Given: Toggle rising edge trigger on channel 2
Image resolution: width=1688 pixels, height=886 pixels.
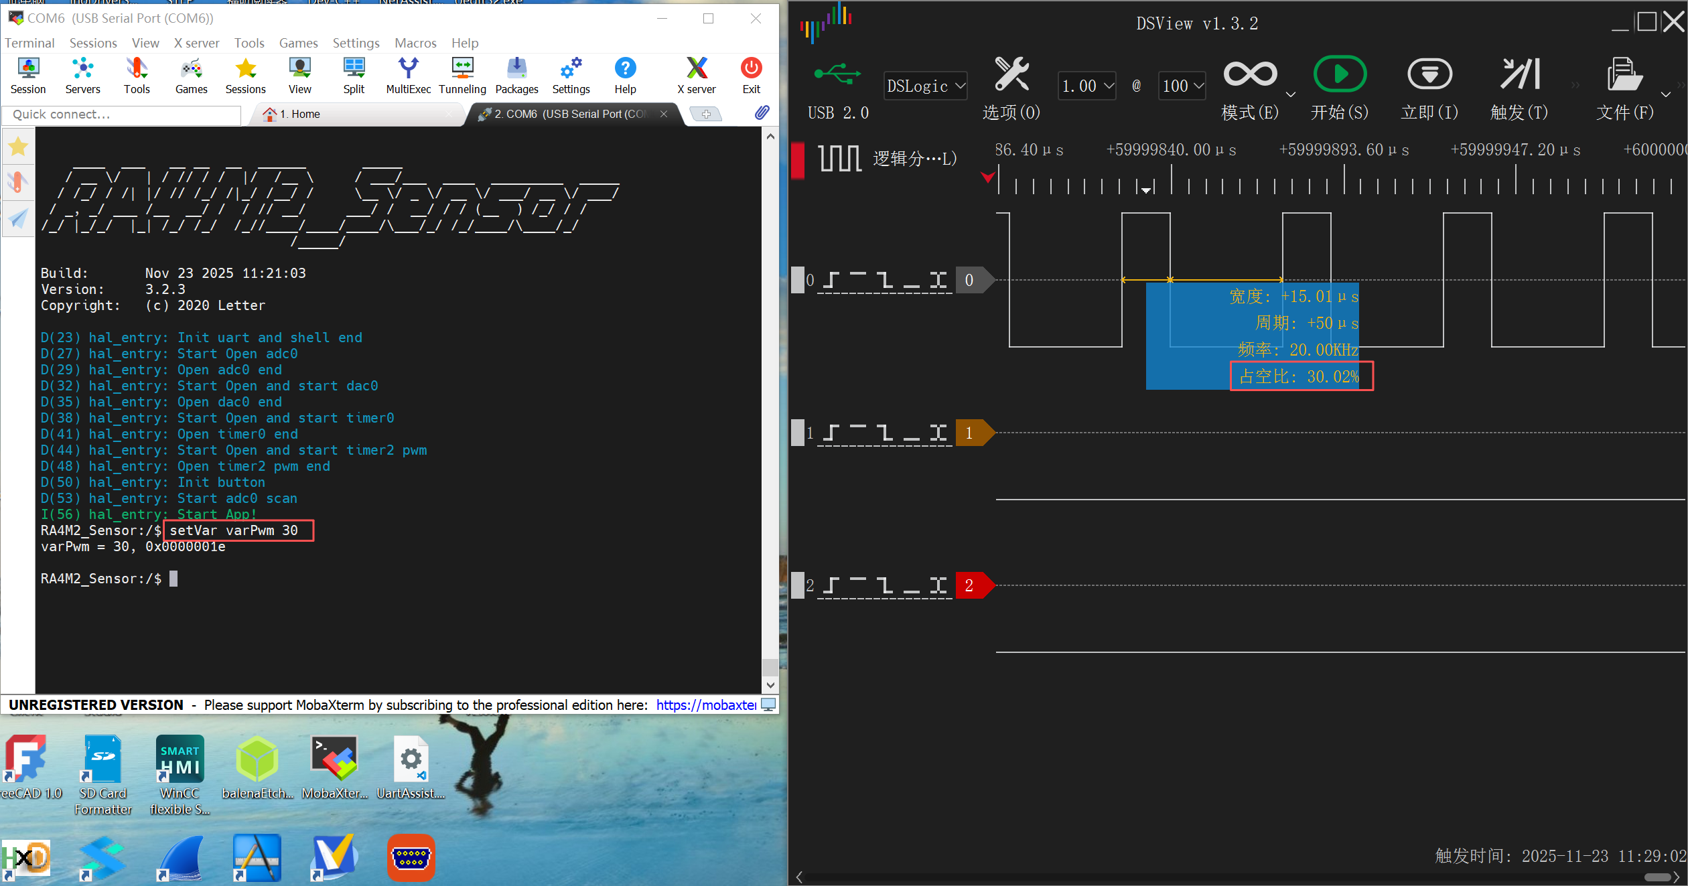Looking at the screenshot, I should click(831, 585).
